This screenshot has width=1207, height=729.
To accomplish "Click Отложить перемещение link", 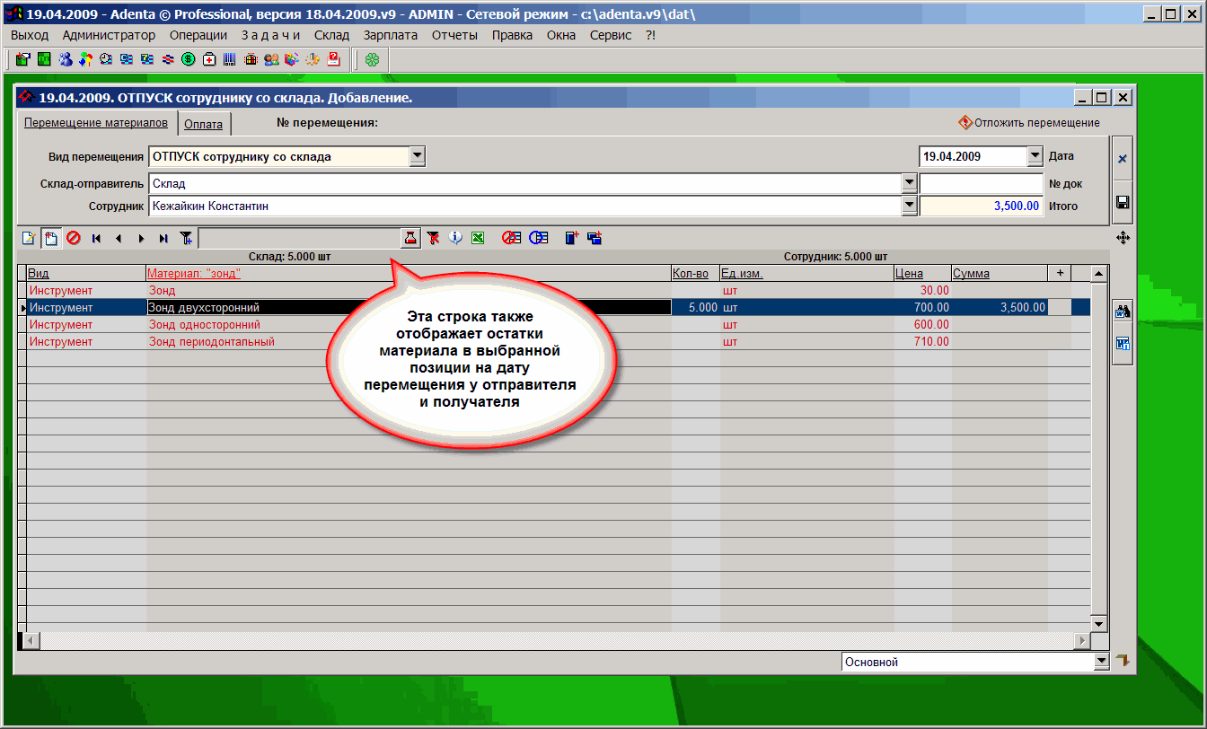I will [x=1036, y=123].
